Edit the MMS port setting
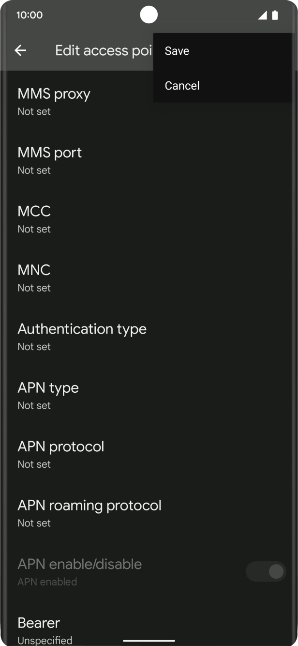 pyautogui.click(x=50, y=160)
